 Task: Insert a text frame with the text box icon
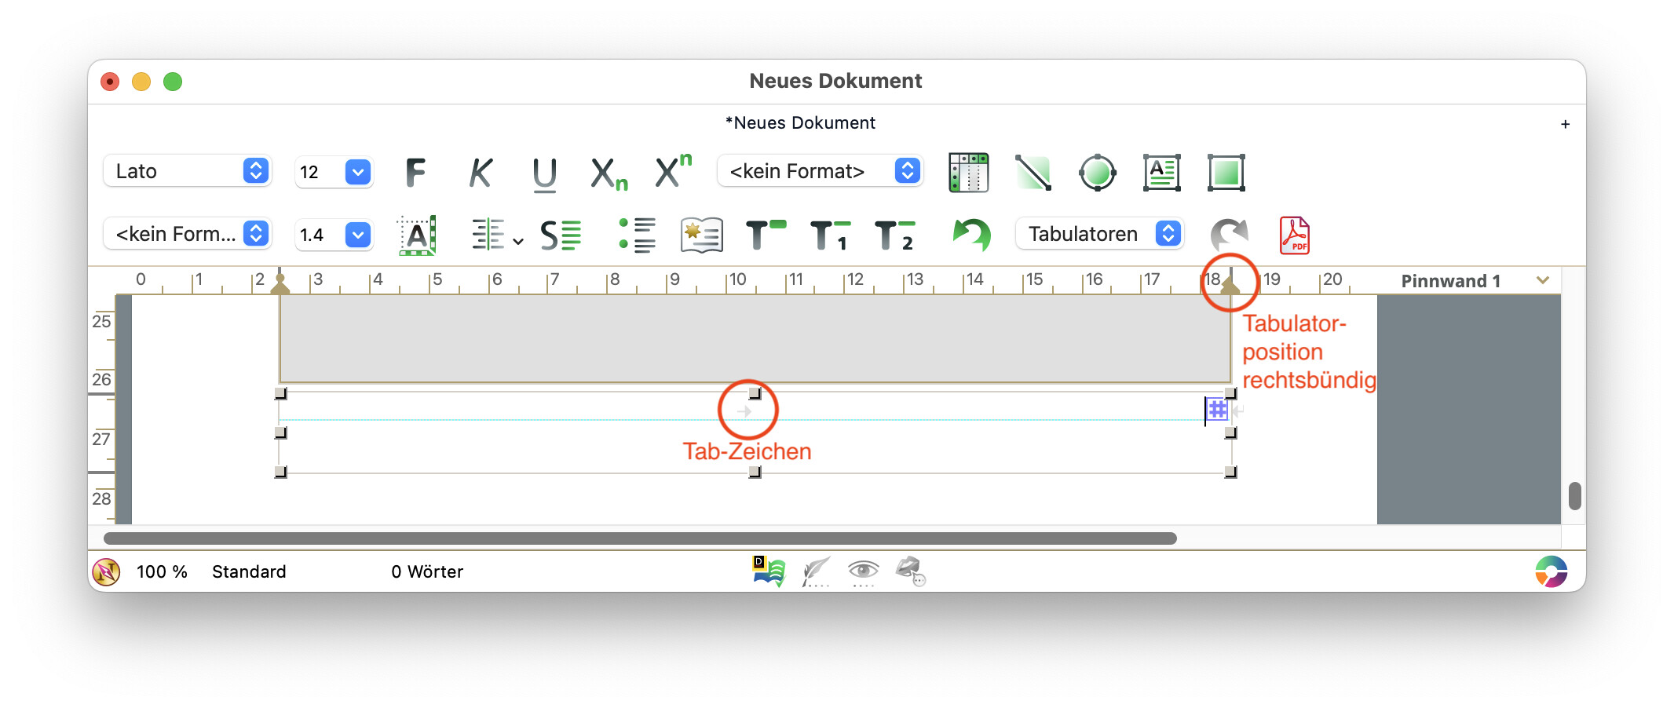[1161, 173]
